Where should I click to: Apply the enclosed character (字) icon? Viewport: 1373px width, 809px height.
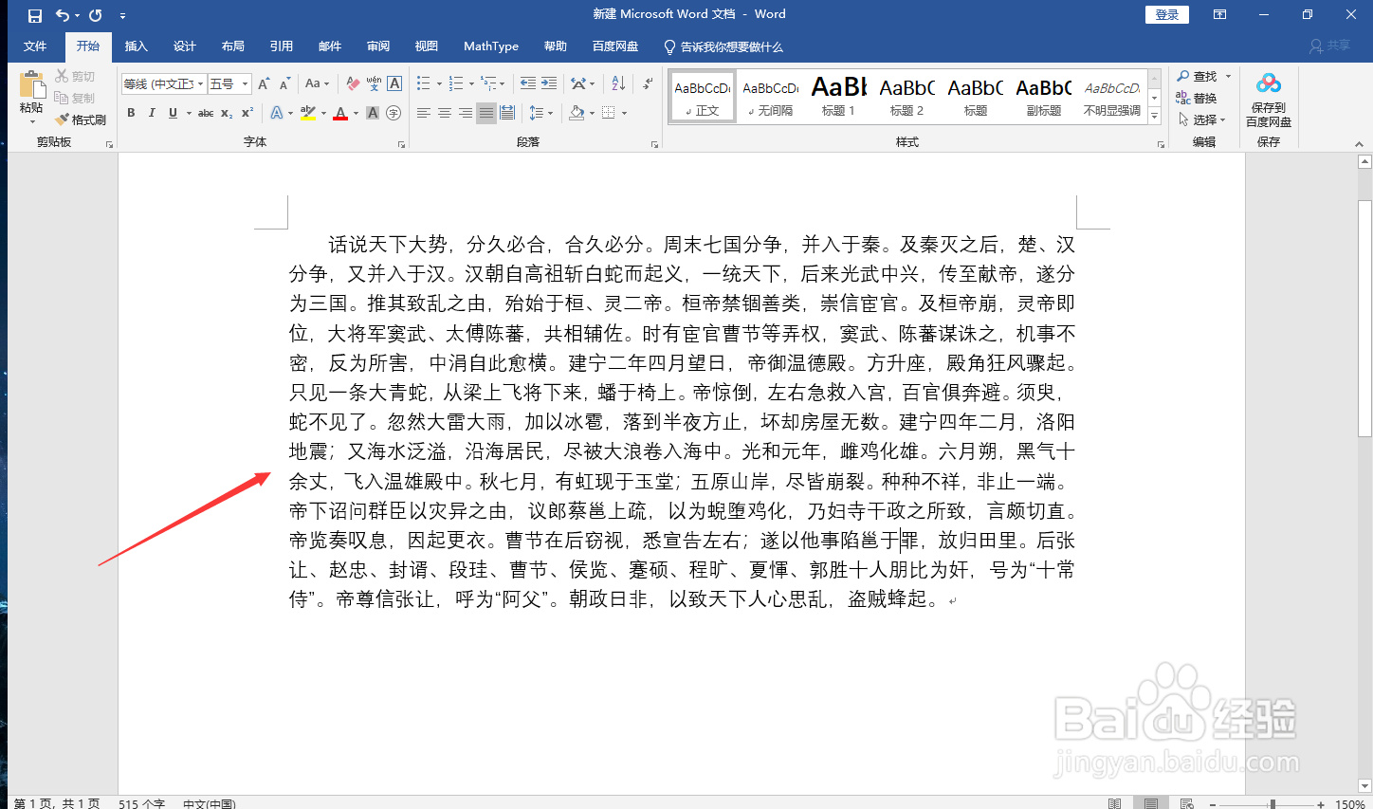tap(394, 113)
